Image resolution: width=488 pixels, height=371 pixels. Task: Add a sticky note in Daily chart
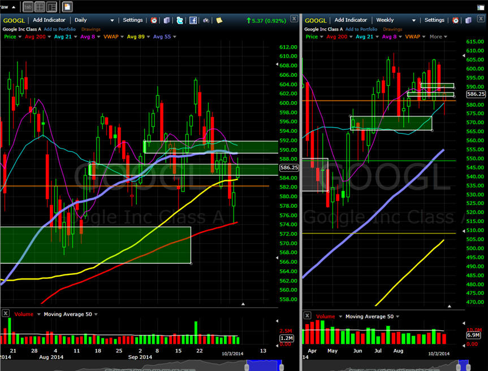219,20
